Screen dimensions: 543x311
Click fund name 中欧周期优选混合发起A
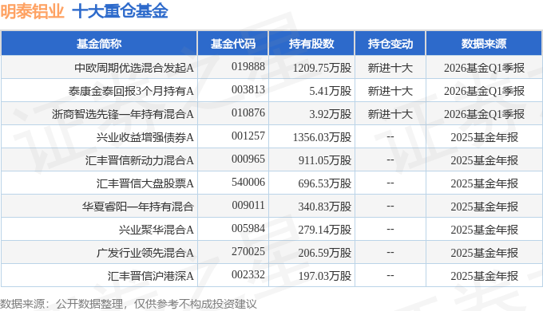coord(134,68)
